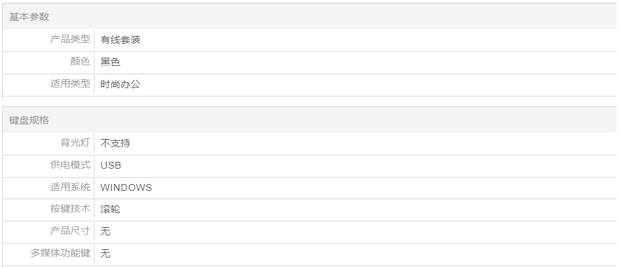Click the 无 value beside 多媒体功能键

(x=105, y=253)
